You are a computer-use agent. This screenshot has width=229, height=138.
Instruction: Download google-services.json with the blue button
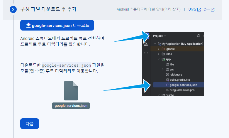(x=57, y=25)
